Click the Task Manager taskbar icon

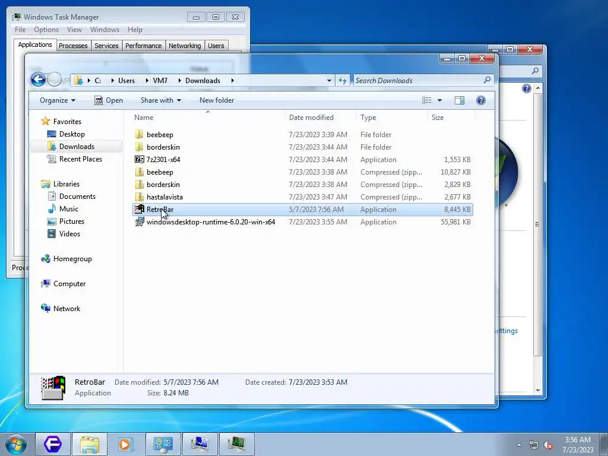tap(236, 444)
